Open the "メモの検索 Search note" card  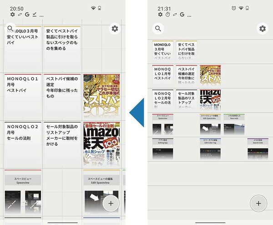coord(258,148)
